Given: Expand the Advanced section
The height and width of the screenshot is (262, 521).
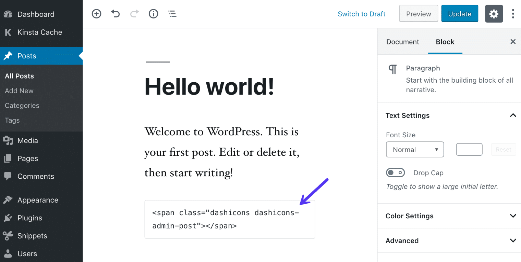Looking at the screenshot, I should click(x=513, y=240).
